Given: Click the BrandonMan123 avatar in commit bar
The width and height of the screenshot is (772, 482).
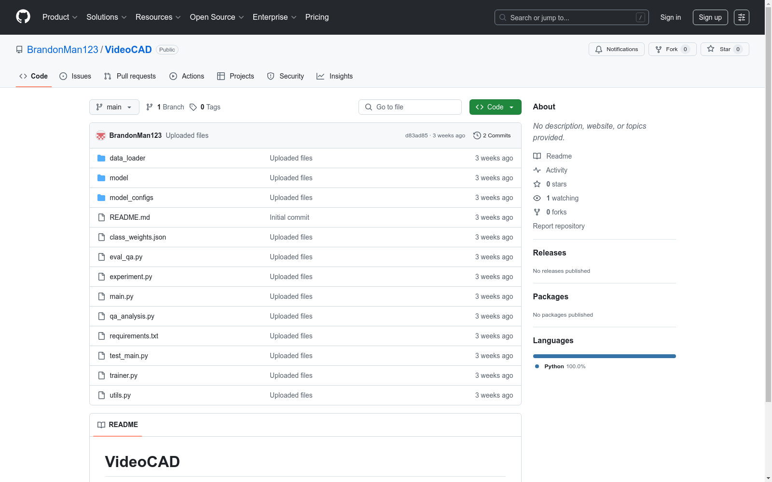Looking at the screenshot, I should (x=101, y=135).
